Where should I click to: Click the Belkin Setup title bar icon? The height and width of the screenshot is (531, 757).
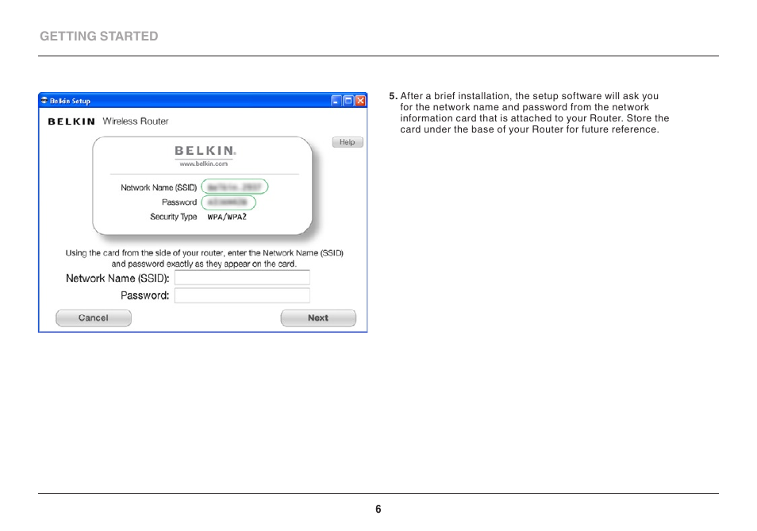point(44,101)
